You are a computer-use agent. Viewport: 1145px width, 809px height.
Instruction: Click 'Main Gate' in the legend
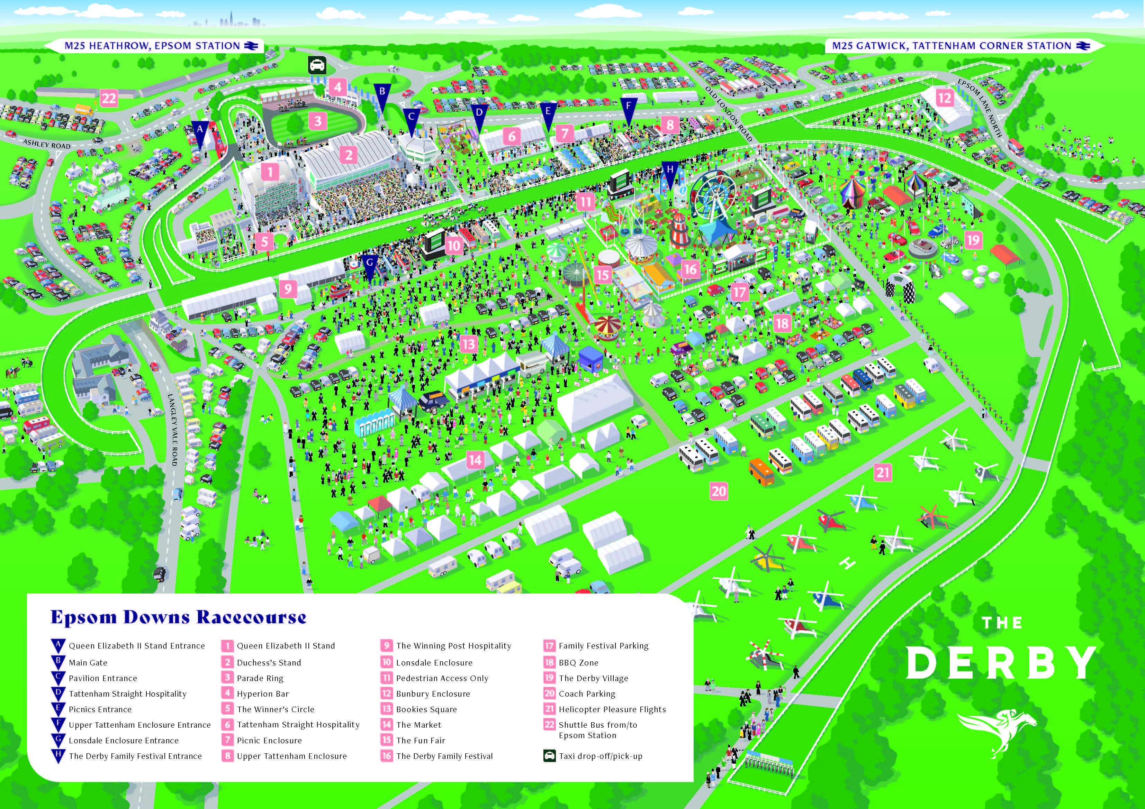88,662
